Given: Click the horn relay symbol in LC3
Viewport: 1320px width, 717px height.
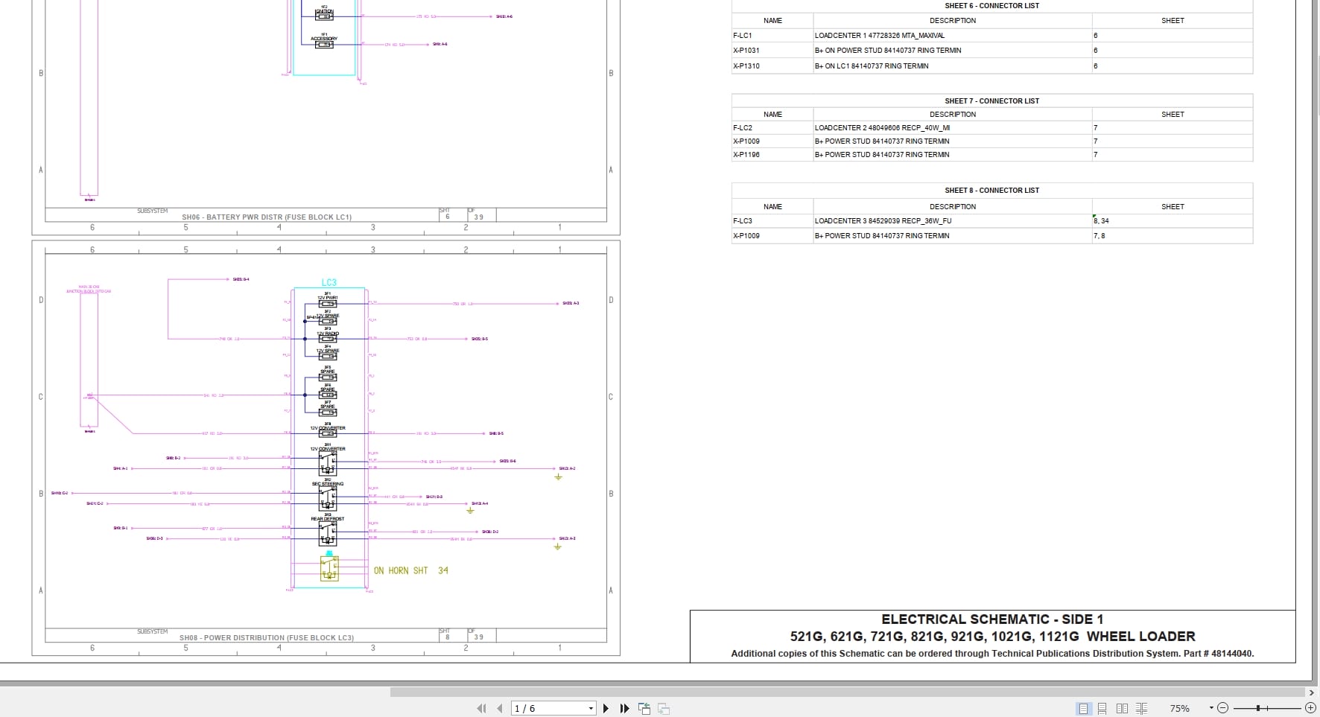Looking at the screenshot, I should tap(329, 569).
